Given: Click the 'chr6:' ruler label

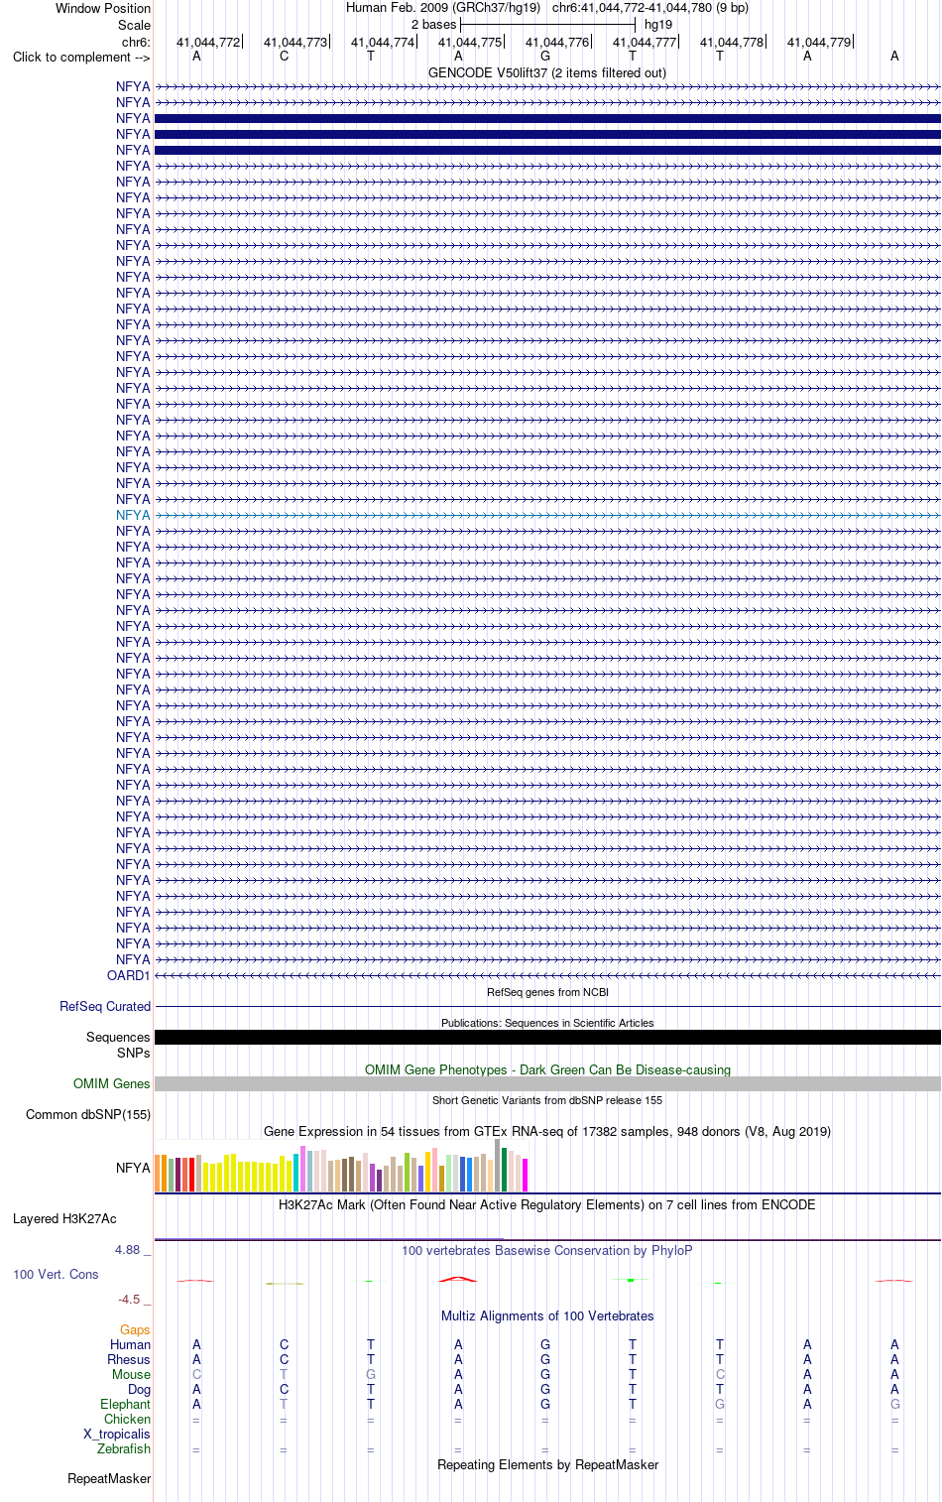Looking at the screenshot, I should (x=136, y=42).
